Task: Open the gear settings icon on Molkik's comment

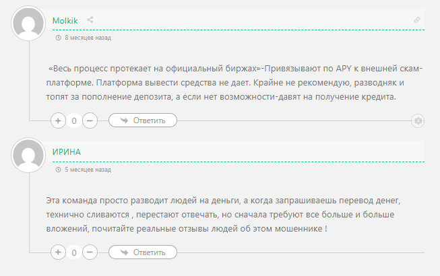Action: (418, 120)
